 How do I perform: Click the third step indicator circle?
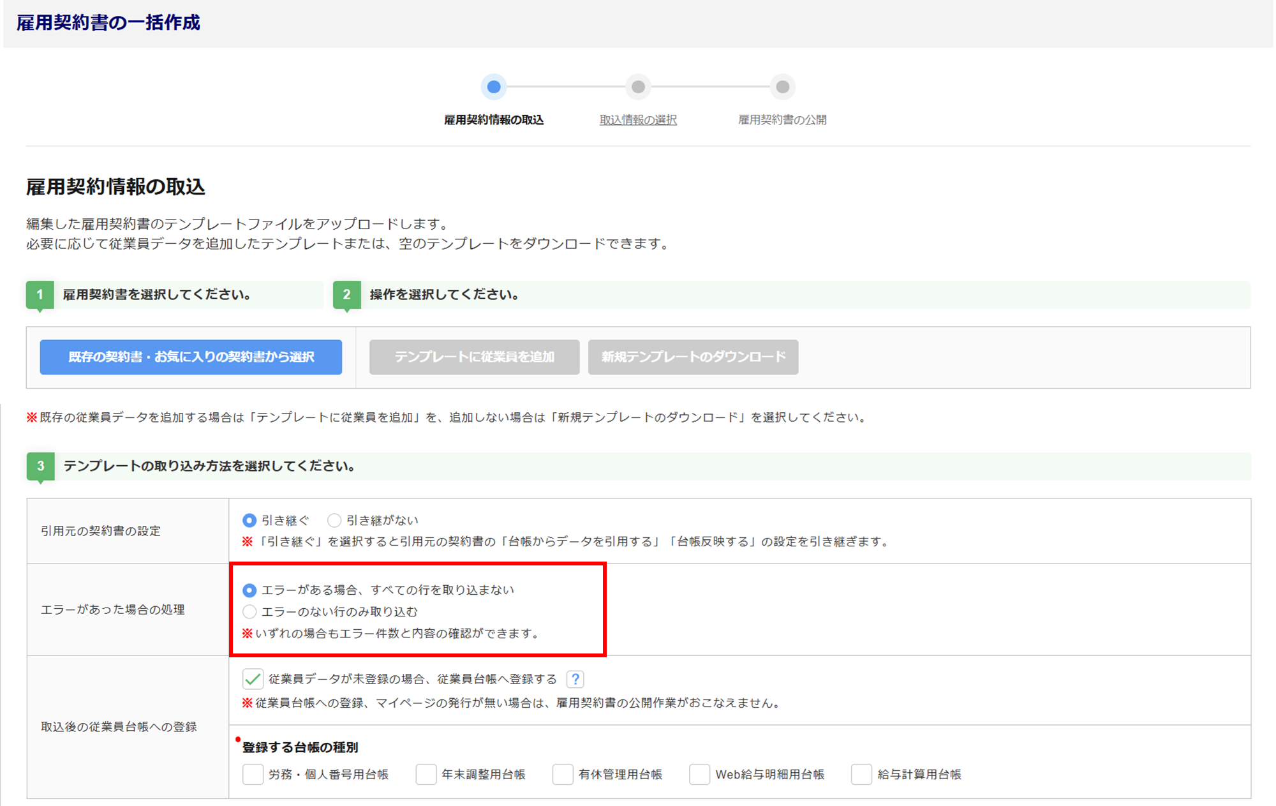point(782,87)
